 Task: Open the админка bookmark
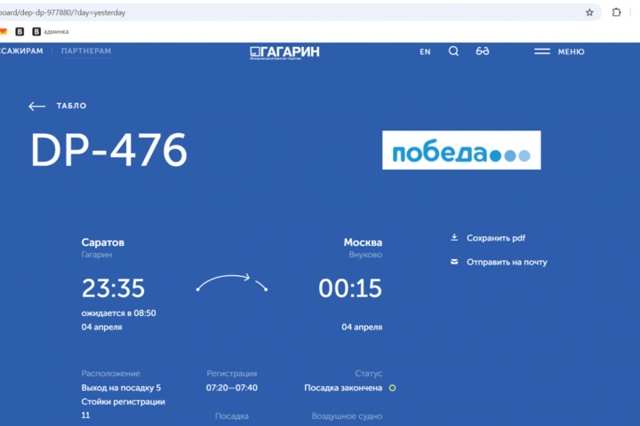(50, 31)
